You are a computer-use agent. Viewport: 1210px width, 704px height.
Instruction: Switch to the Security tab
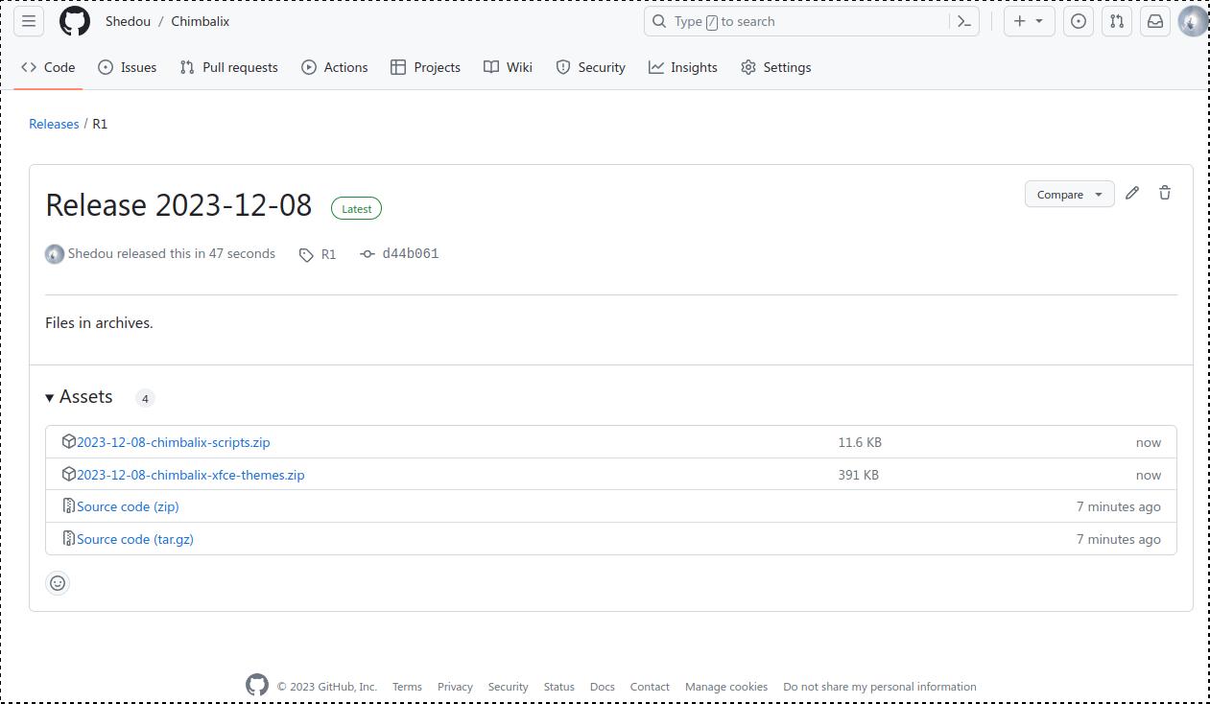click(591, 67)
